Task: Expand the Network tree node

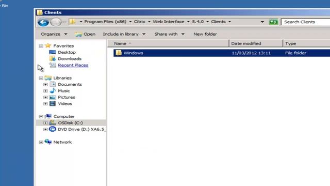Action: point(41,143)
